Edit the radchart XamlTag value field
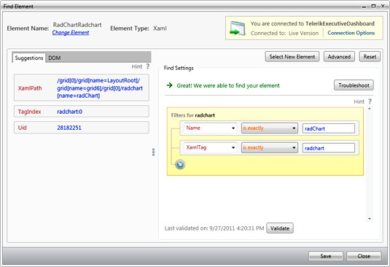Image resolution: width=390 pixels, height=267 pixels. click(x=328, y=148)
